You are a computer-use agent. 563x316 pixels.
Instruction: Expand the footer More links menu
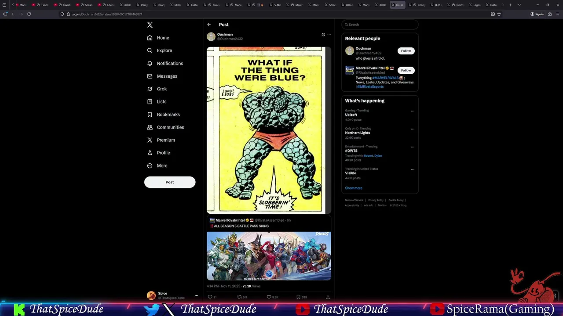(x=382, y=205)
